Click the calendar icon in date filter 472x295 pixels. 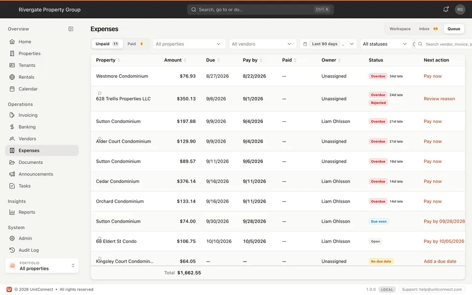click(x=305, y=44)
